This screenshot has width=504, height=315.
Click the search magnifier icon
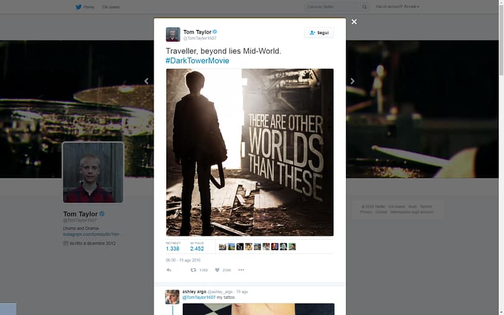point(365,7)
